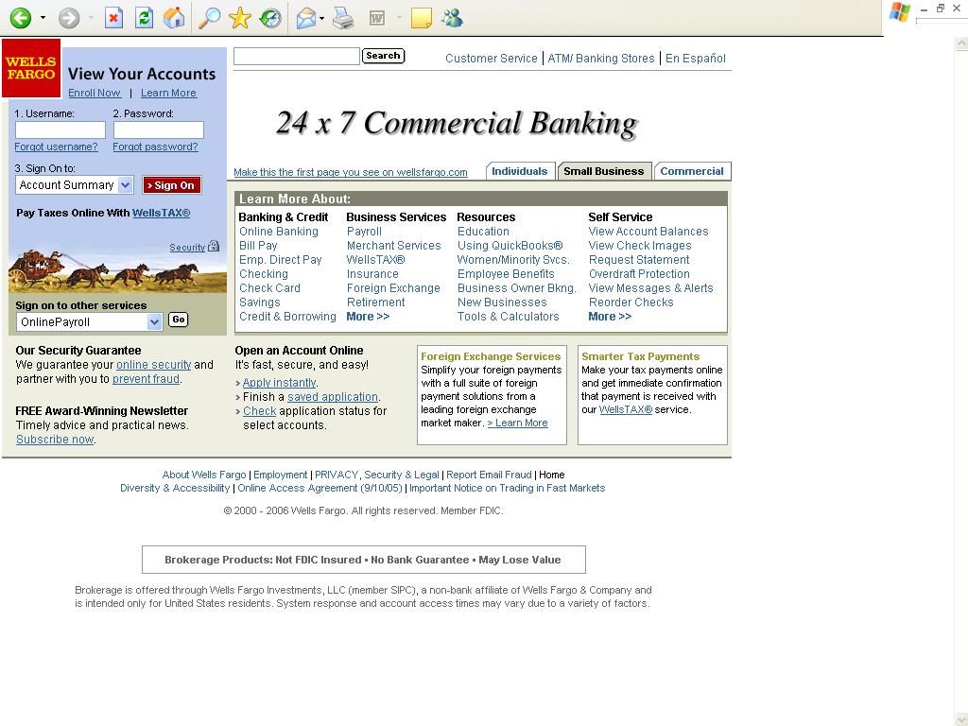Click Subscribe now newsletter link
968x726 pixels.
[55, 439]
